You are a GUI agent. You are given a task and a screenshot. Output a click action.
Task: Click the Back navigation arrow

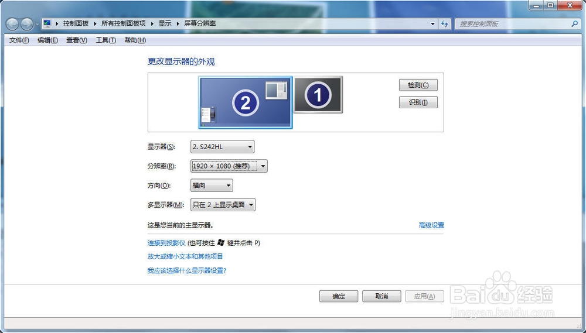coord(12,24)
